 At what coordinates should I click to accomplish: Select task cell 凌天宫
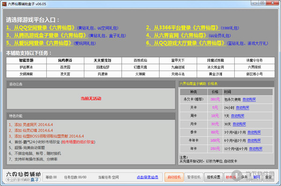65,74
